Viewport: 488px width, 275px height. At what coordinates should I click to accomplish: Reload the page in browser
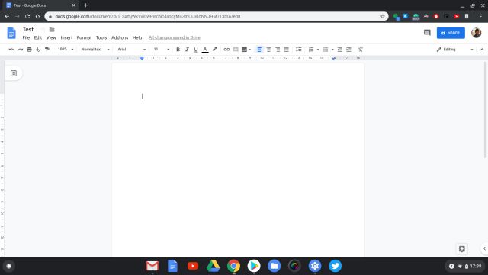(27, 16)
